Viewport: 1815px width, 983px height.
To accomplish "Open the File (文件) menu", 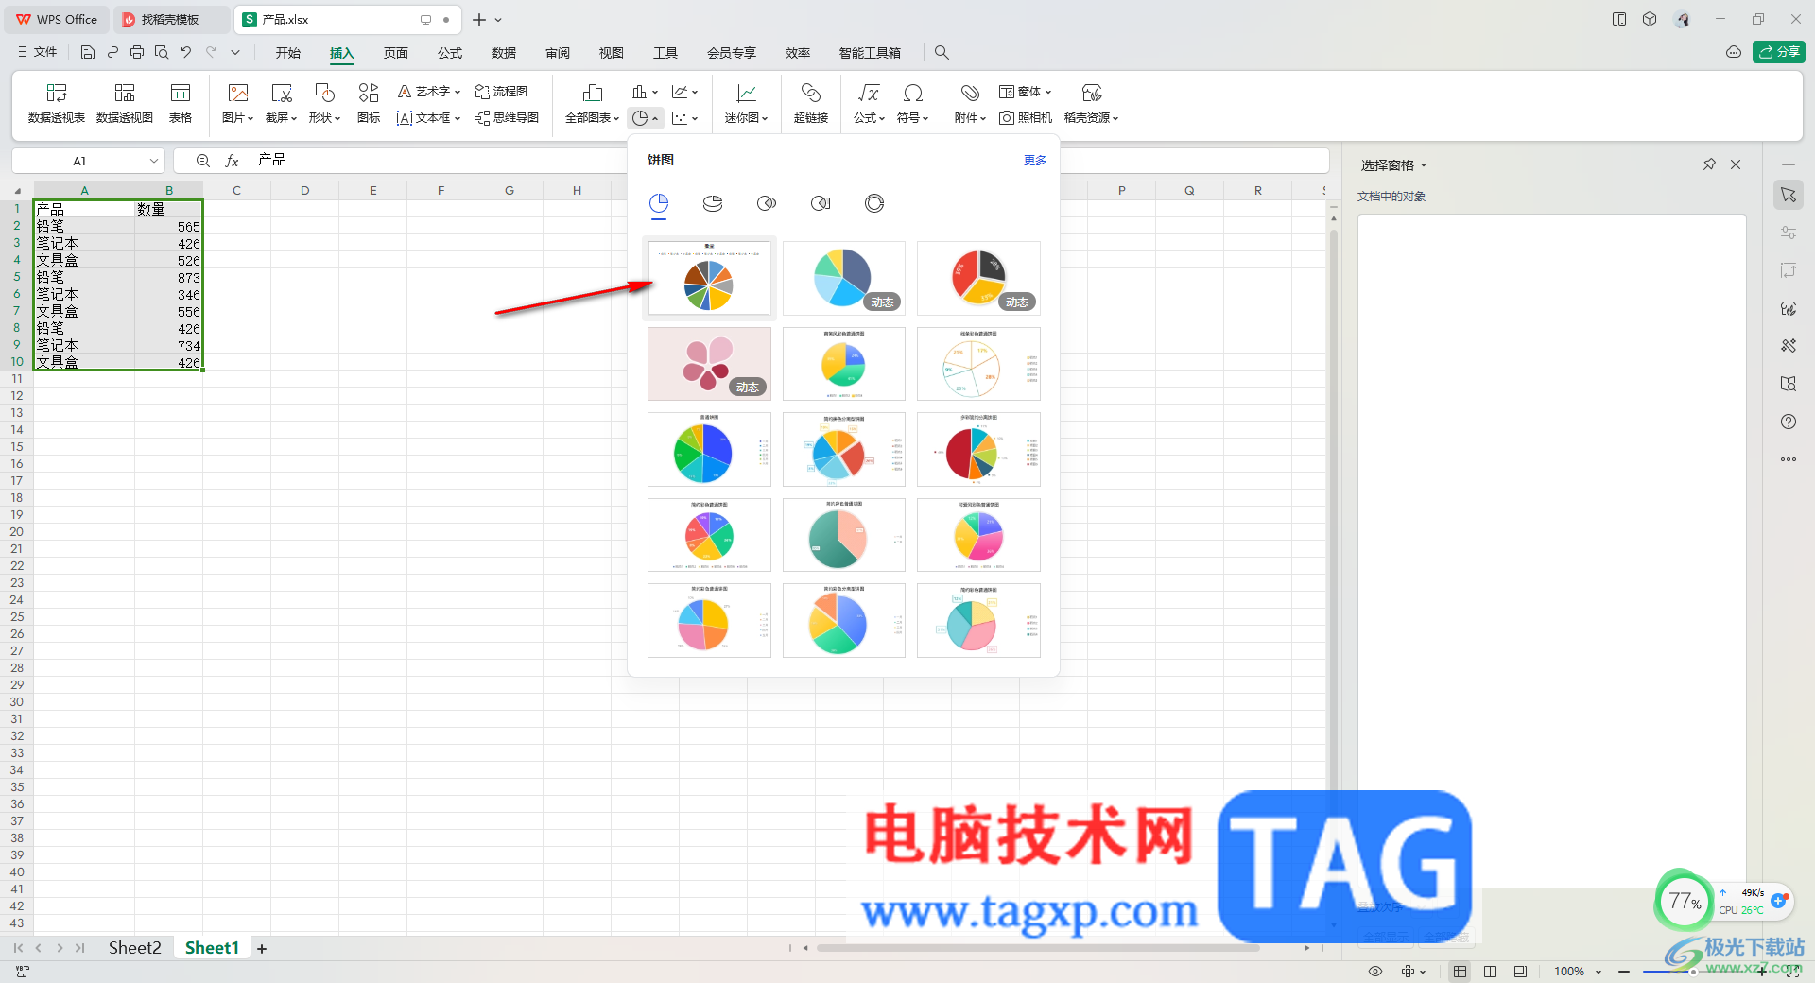I will 38,53.
